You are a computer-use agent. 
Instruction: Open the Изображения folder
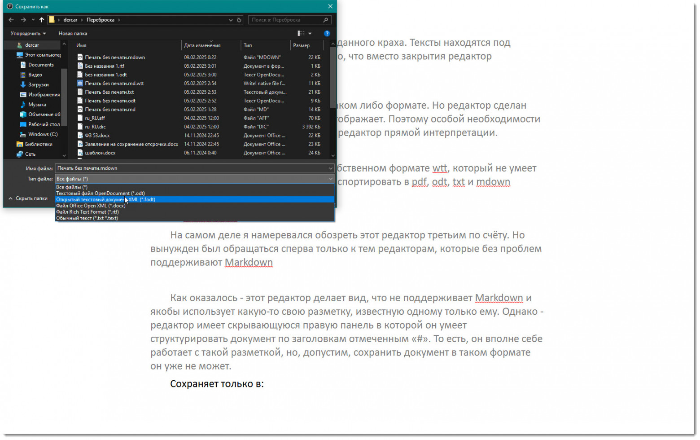(44, 94)
